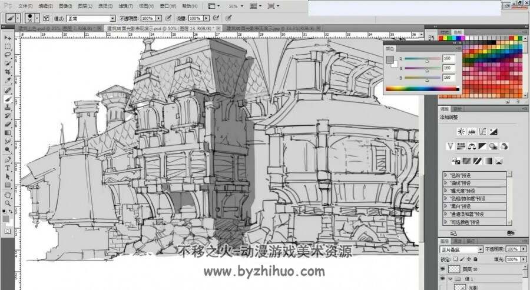Add a Curves adjustment layer
Screen dimensions: 530x290
point(483,132)
